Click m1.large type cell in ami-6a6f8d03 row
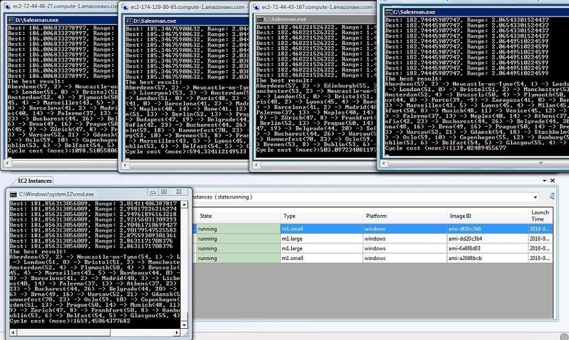 tap(322, 248)
